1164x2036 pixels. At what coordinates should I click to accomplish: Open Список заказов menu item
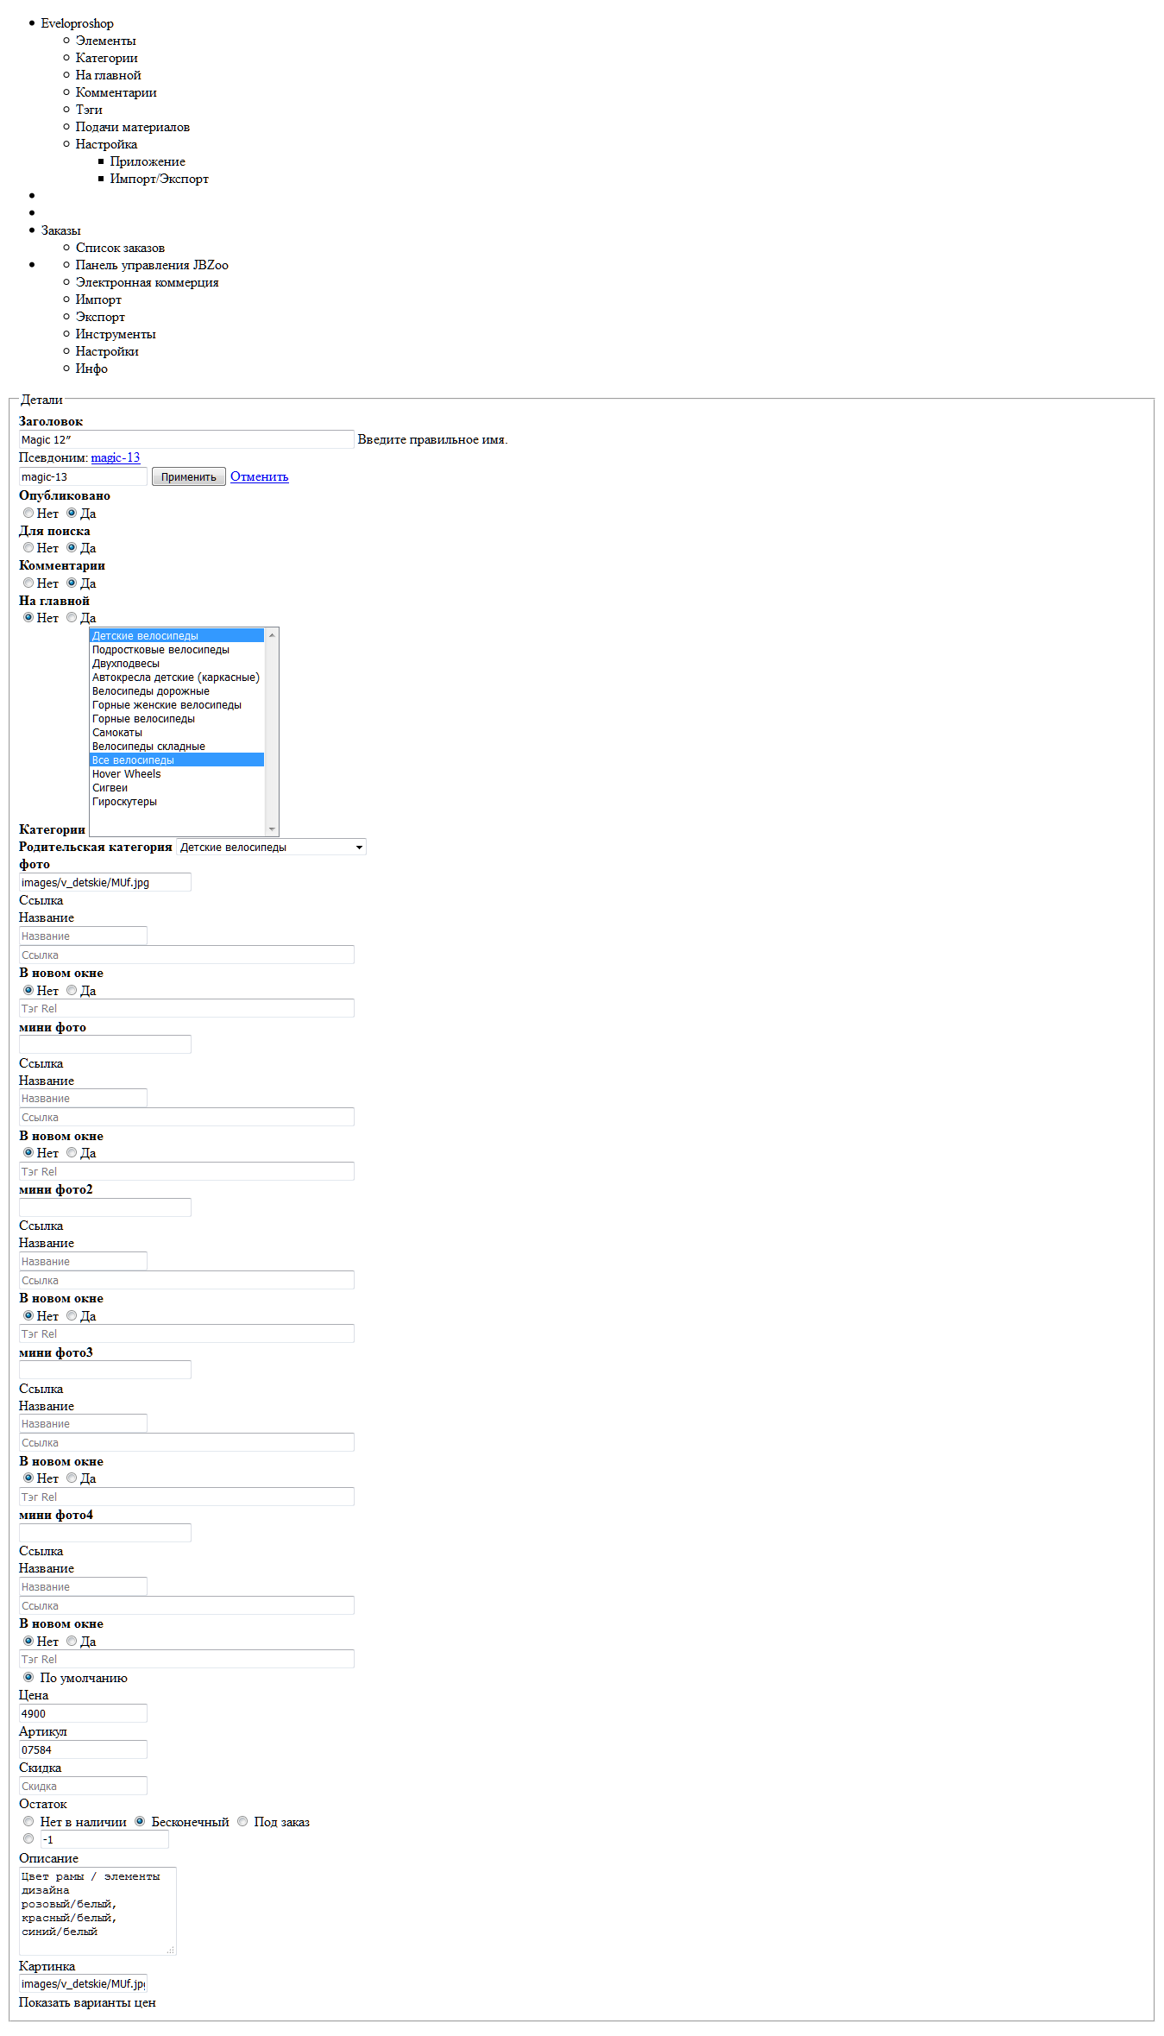click(x=120, y=248)
